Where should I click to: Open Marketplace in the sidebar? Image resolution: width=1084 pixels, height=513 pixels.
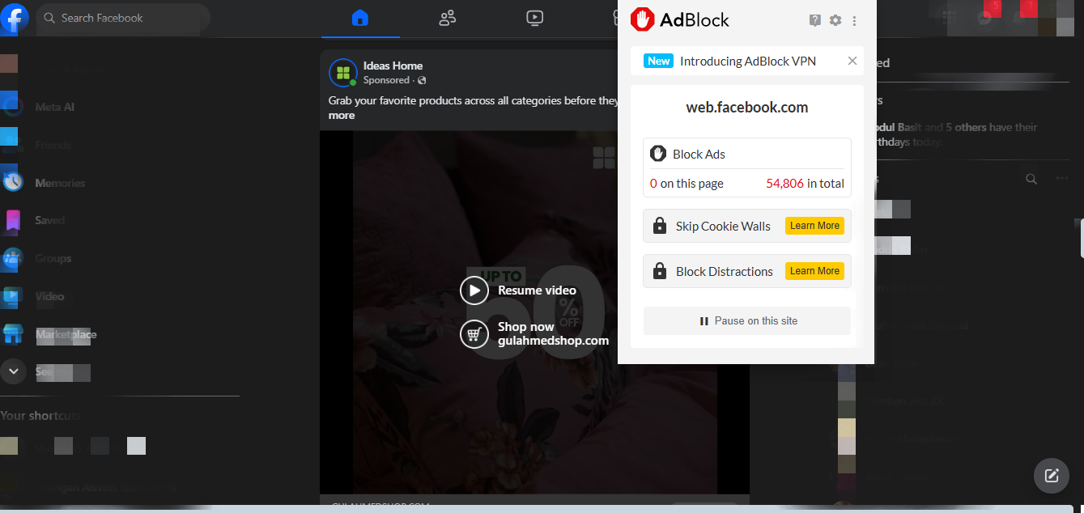tap(66, 334)
